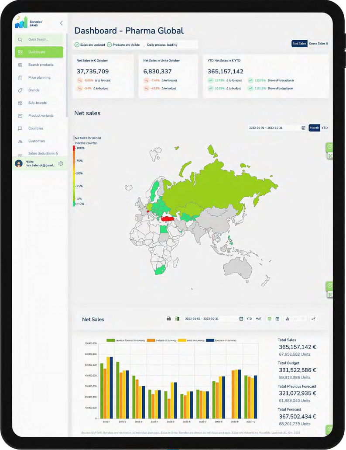Image resolution: width=346 pixels, height=450 pixels.
Task: Click the Products are visible status
Action: coord(123,45)
